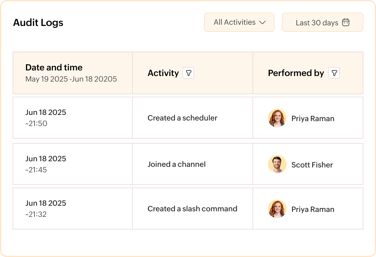
Task: Open the calendar icon on Last 30 days
Action: click(346, 22)
